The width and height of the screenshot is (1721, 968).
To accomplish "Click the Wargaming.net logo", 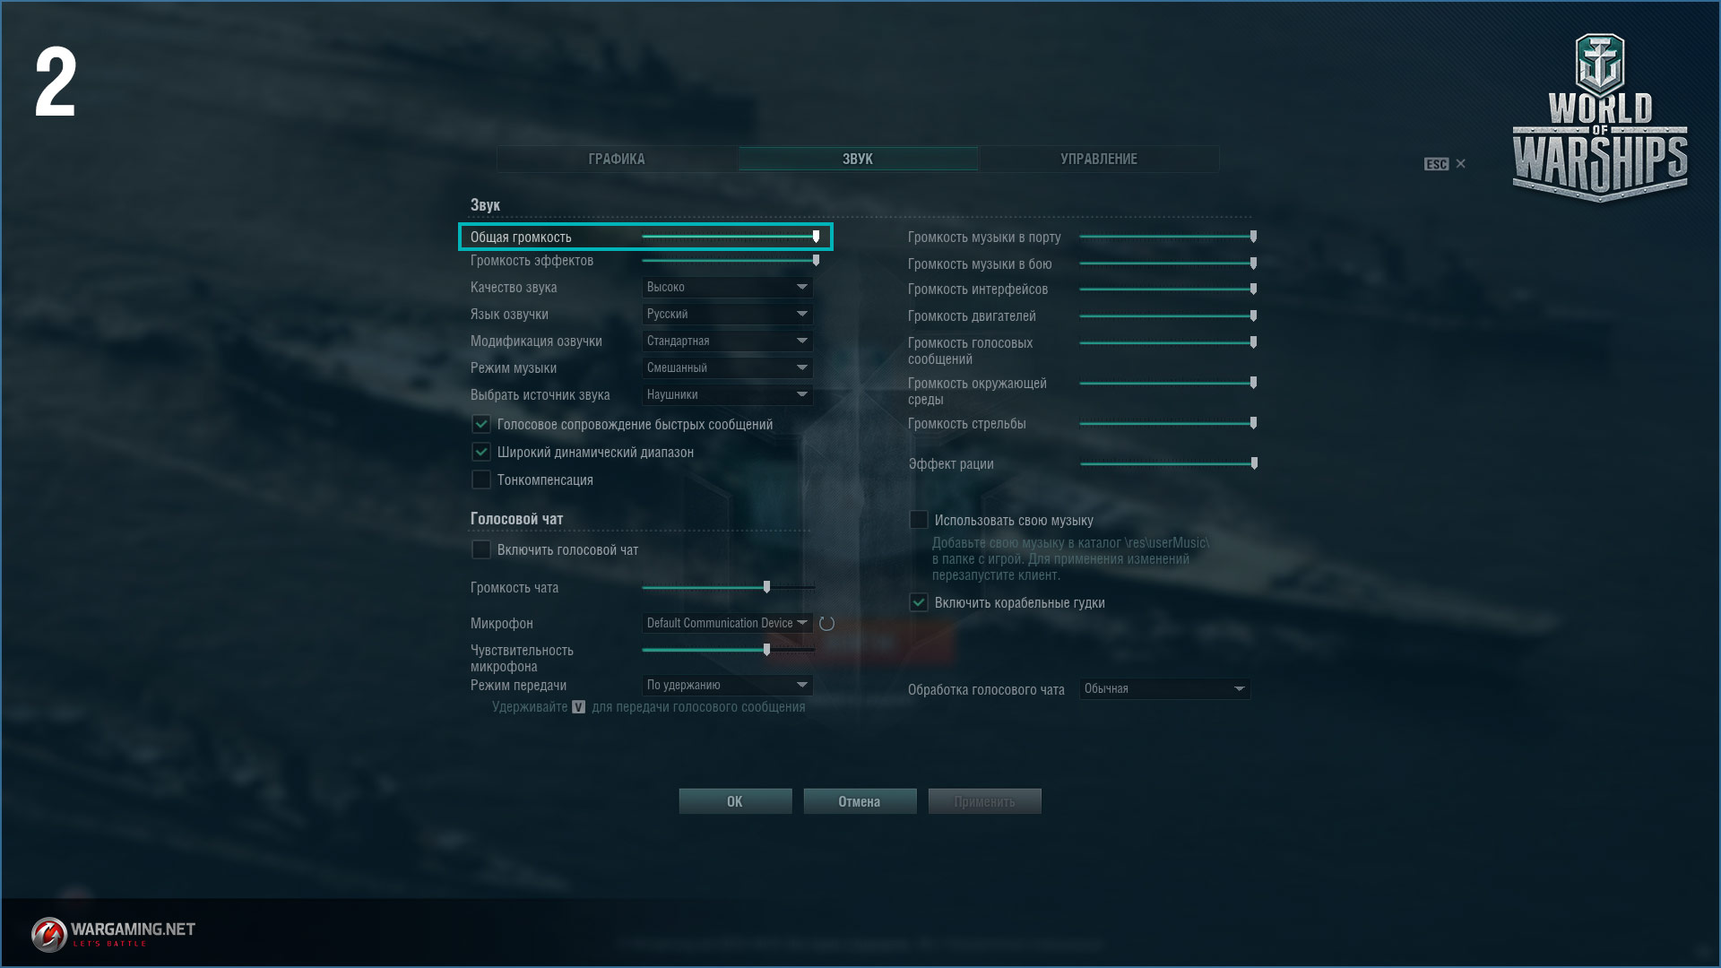I will [x=114, y=934].
